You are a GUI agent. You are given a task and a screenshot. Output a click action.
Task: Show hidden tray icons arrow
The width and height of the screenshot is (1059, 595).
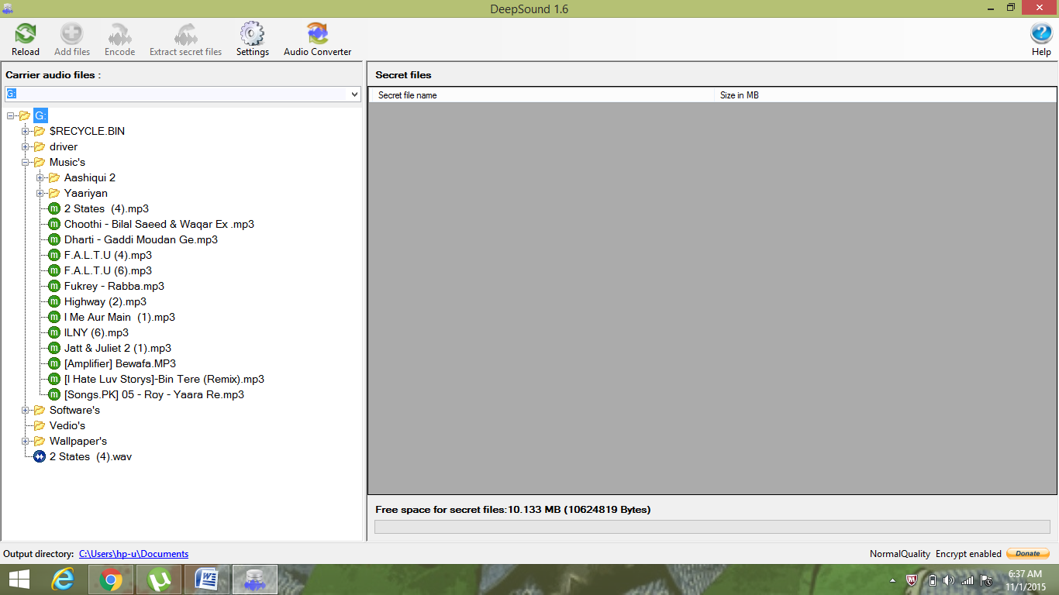click(892, 580)
